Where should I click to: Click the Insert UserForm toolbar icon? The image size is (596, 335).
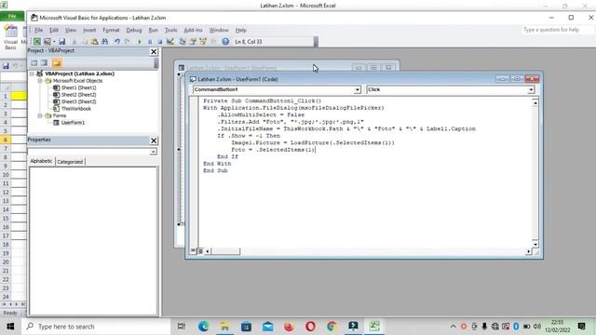[x=47, y=41]
